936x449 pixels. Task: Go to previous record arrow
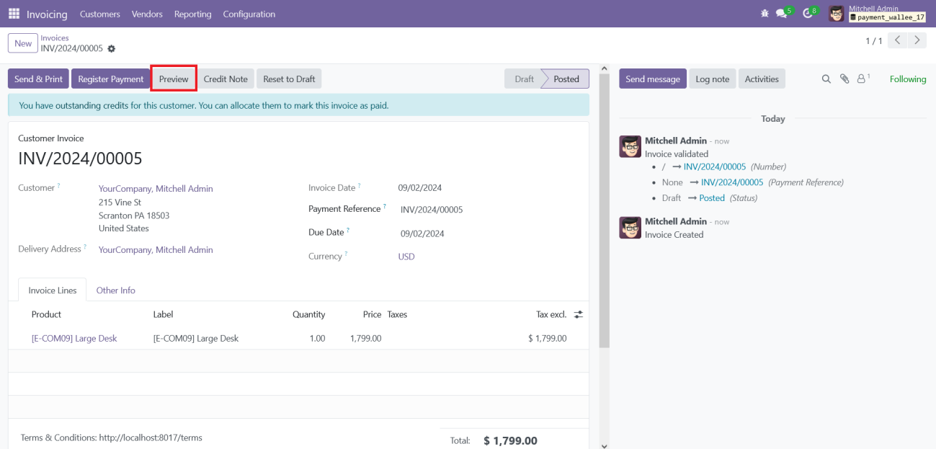898,40
